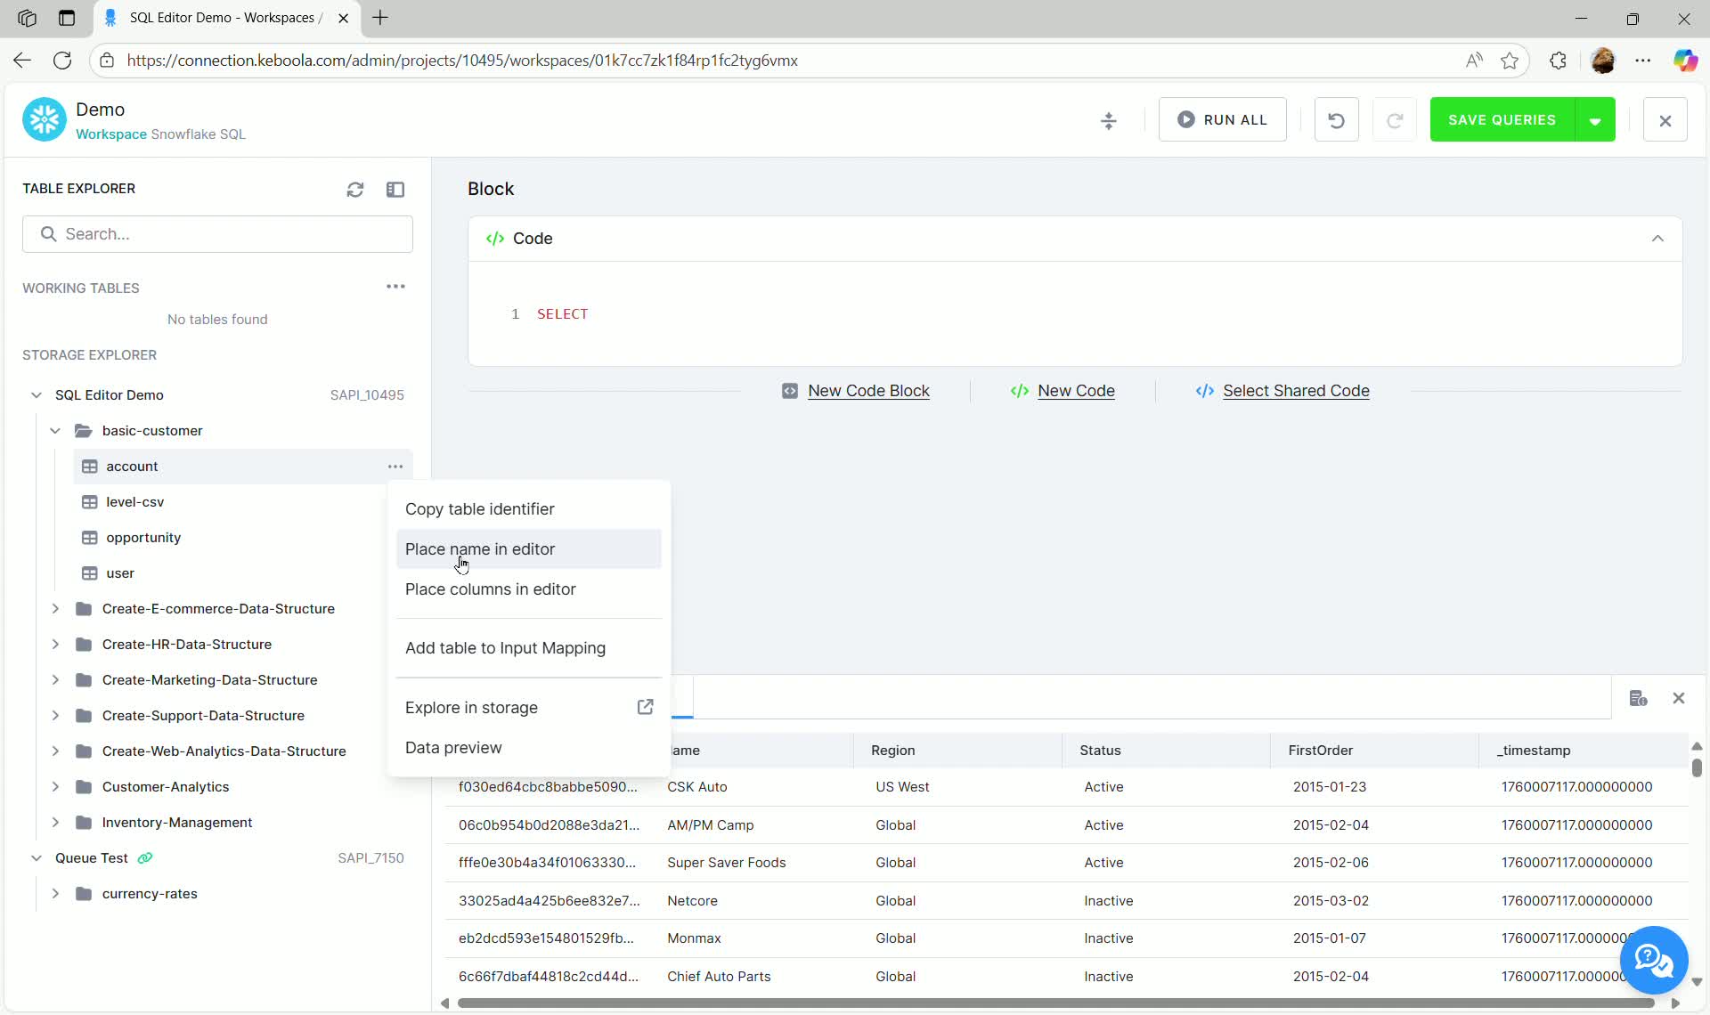This screenshot has height=1015, width=1710.
Task: Select Copy table identifier menu entry
Action: pyautogui.click(x=479, y=509)
